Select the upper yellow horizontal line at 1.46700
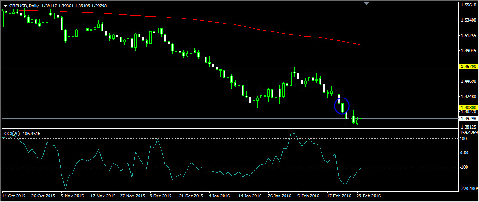 coord(139,67)
